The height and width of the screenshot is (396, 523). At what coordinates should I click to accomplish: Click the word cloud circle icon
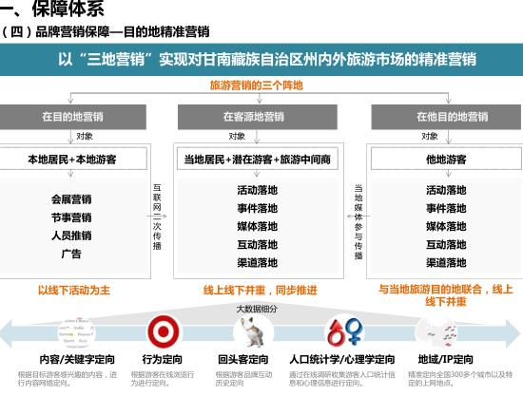point(76,332)
